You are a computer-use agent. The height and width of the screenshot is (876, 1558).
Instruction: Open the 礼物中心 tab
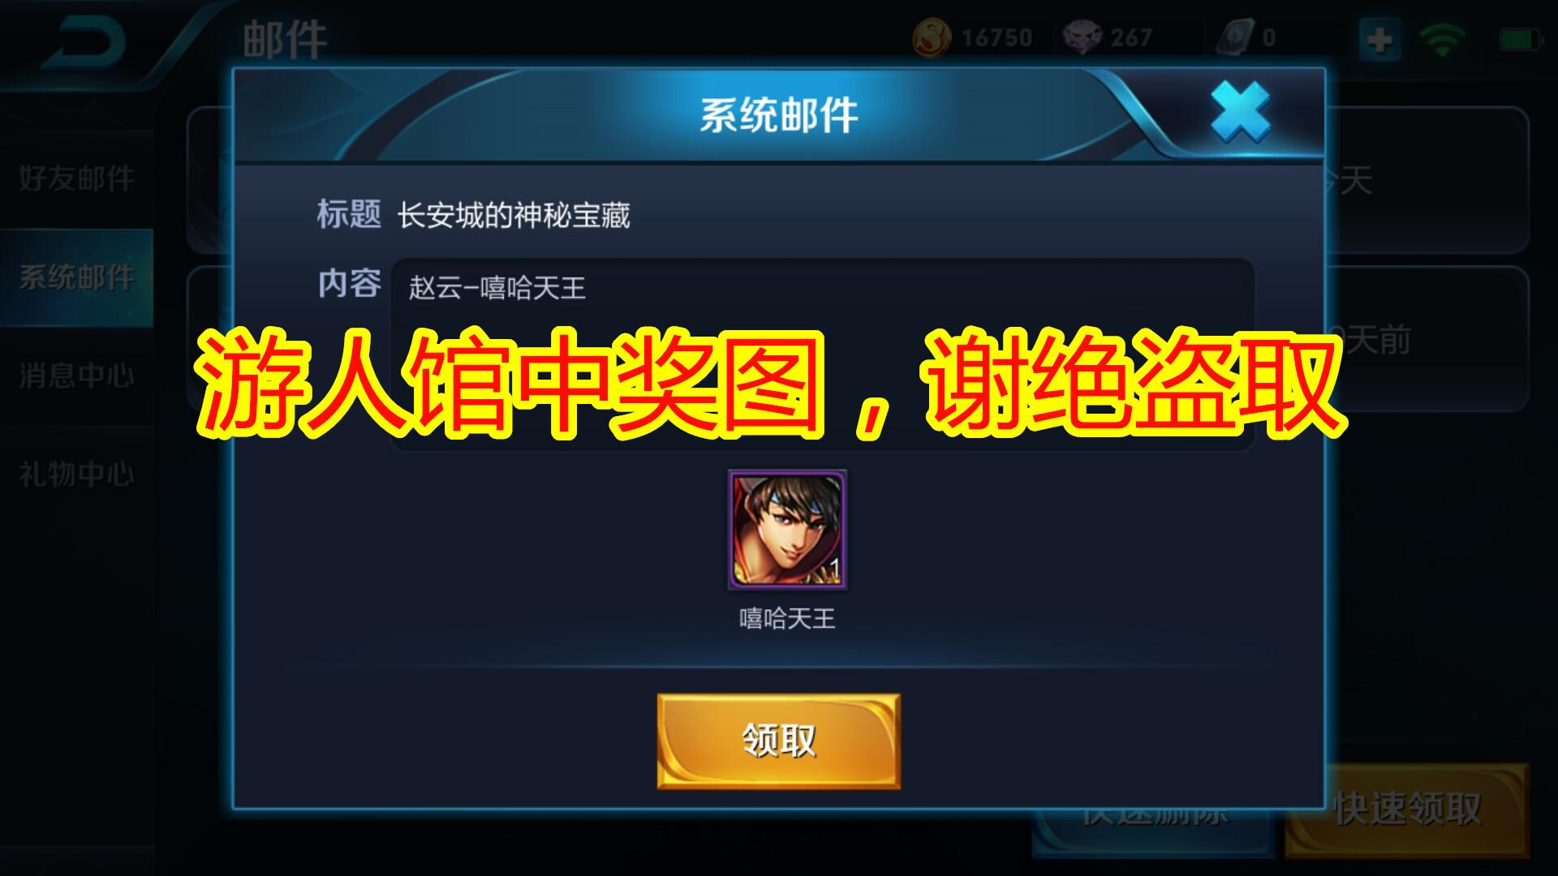(x=76, y=474)
